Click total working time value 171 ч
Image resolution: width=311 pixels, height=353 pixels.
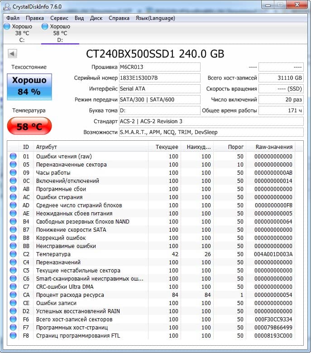(281, 110)
